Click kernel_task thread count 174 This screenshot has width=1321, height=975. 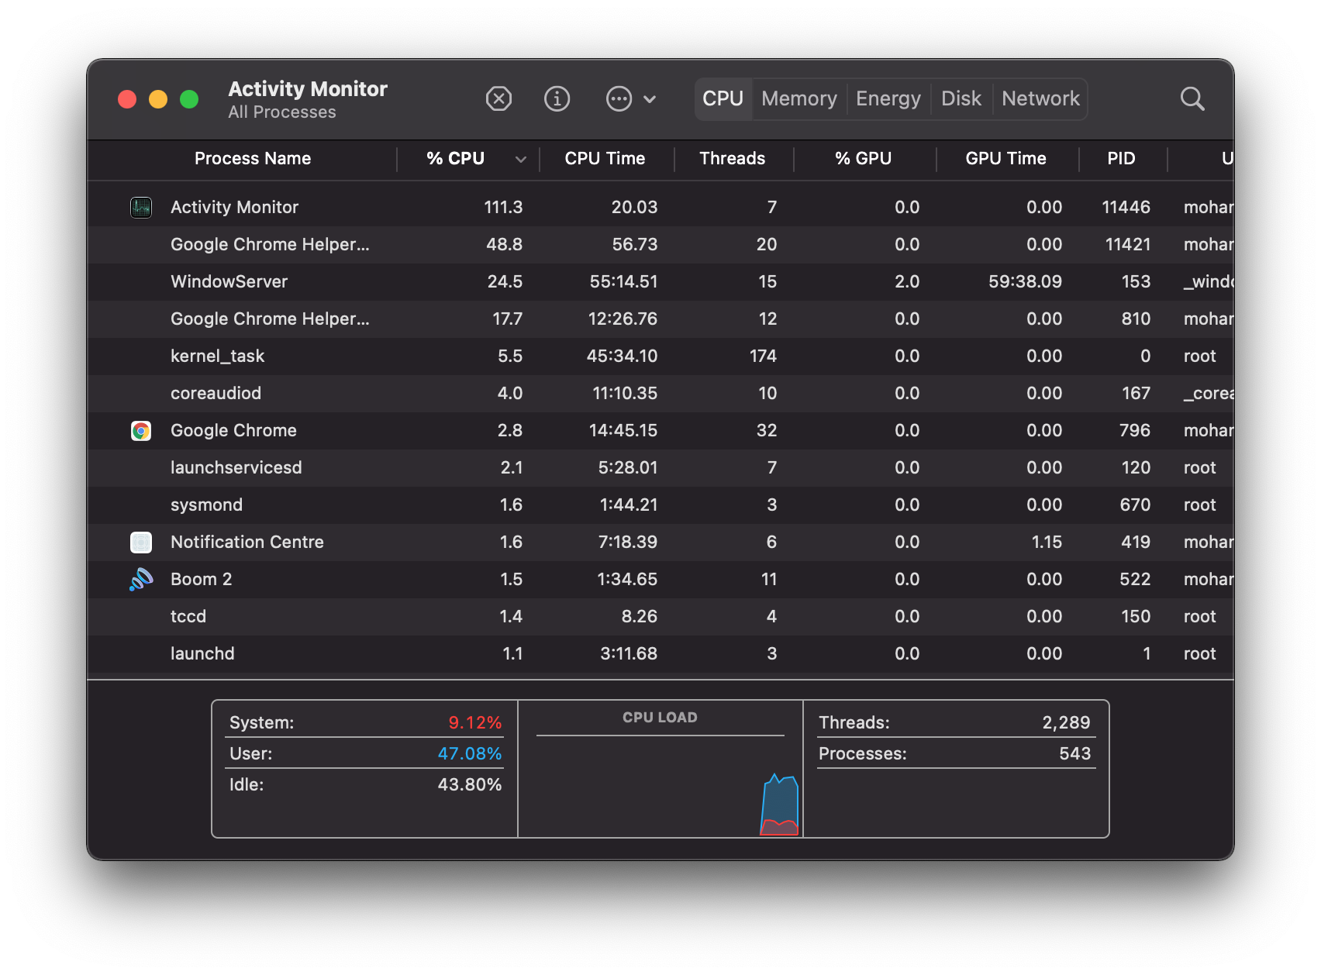pos(763,357)
